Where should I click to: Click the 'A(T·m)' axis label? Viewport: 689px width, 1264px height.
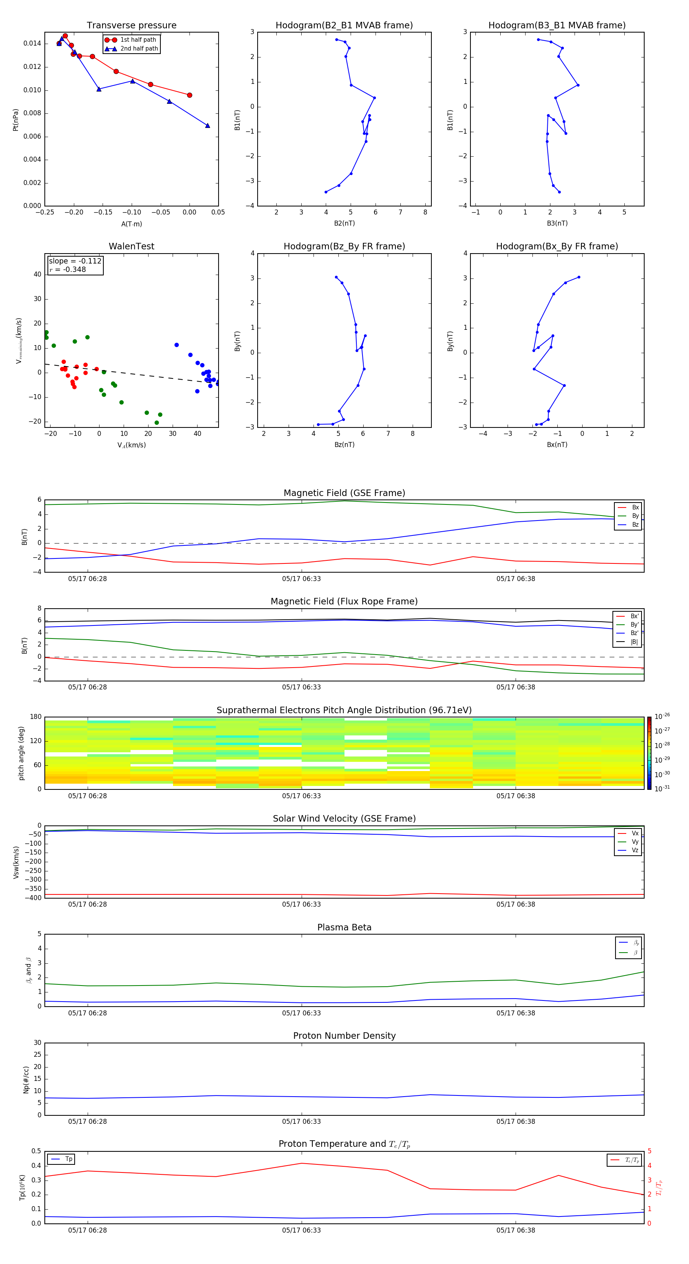131,224
